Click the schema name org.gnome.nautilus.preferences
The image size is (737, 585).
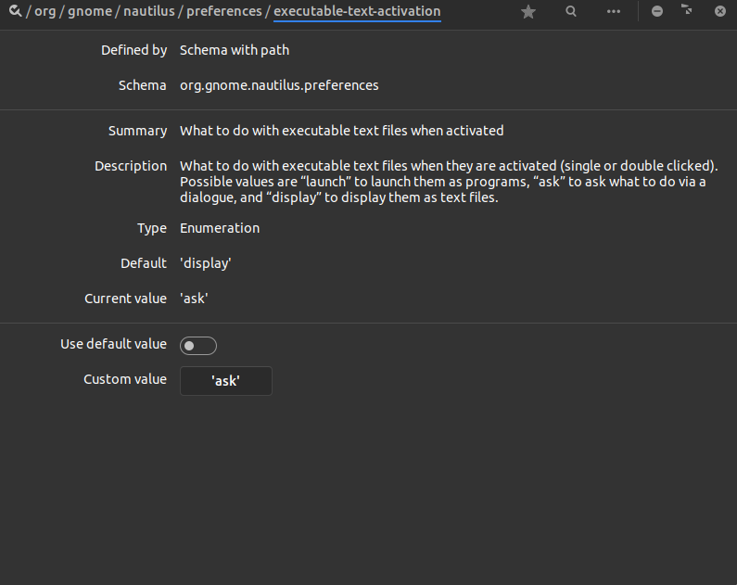[x=279, y=85]
